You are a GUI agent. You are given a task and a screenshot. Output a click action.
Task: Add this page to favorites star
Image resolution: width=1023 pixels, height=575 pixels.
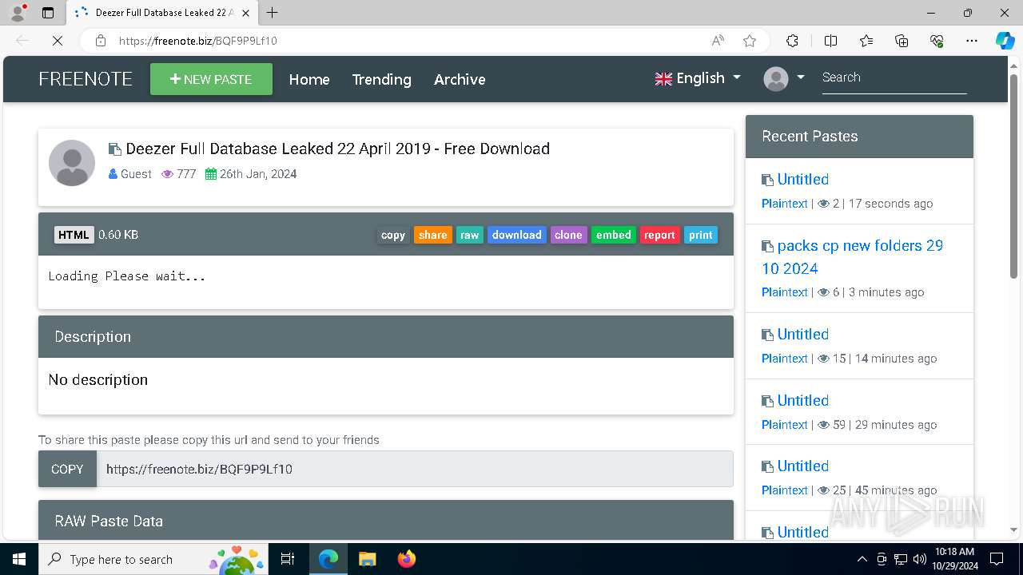[750, 41]
